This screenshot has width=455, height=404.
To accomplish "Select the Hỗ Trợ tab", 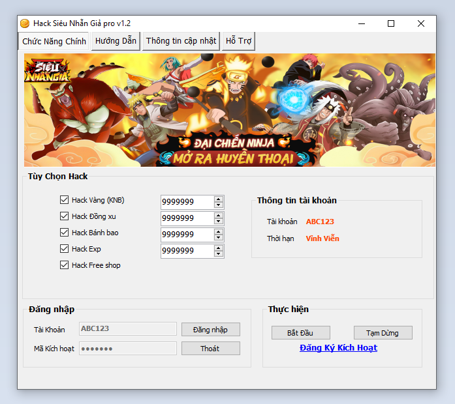I will 238,41.
